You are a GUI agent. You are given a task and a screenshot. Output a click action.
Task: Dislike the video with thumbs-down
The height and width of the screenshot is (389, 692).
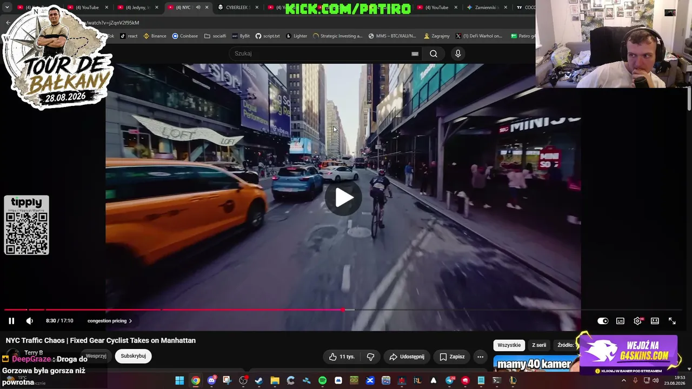(371, 357)
